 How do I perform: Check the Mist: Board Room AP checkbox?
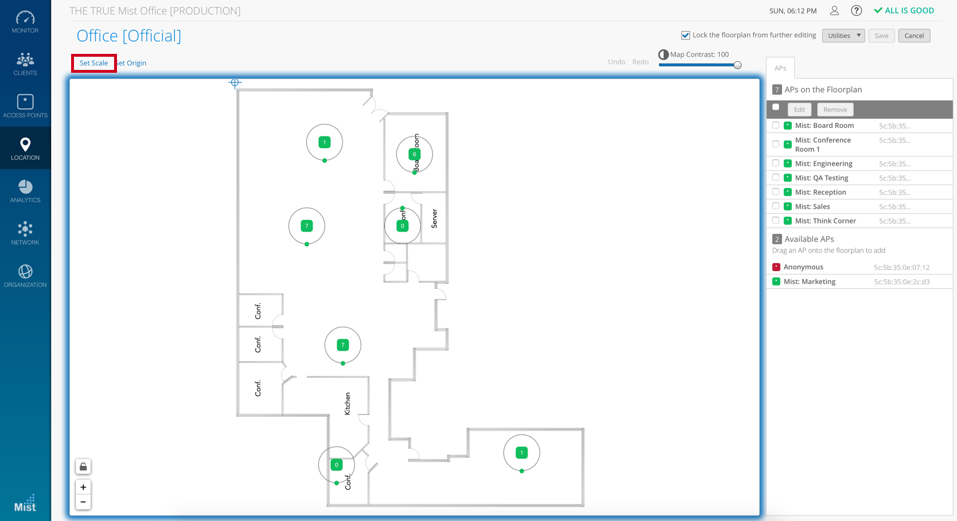(x=776, y=126)
